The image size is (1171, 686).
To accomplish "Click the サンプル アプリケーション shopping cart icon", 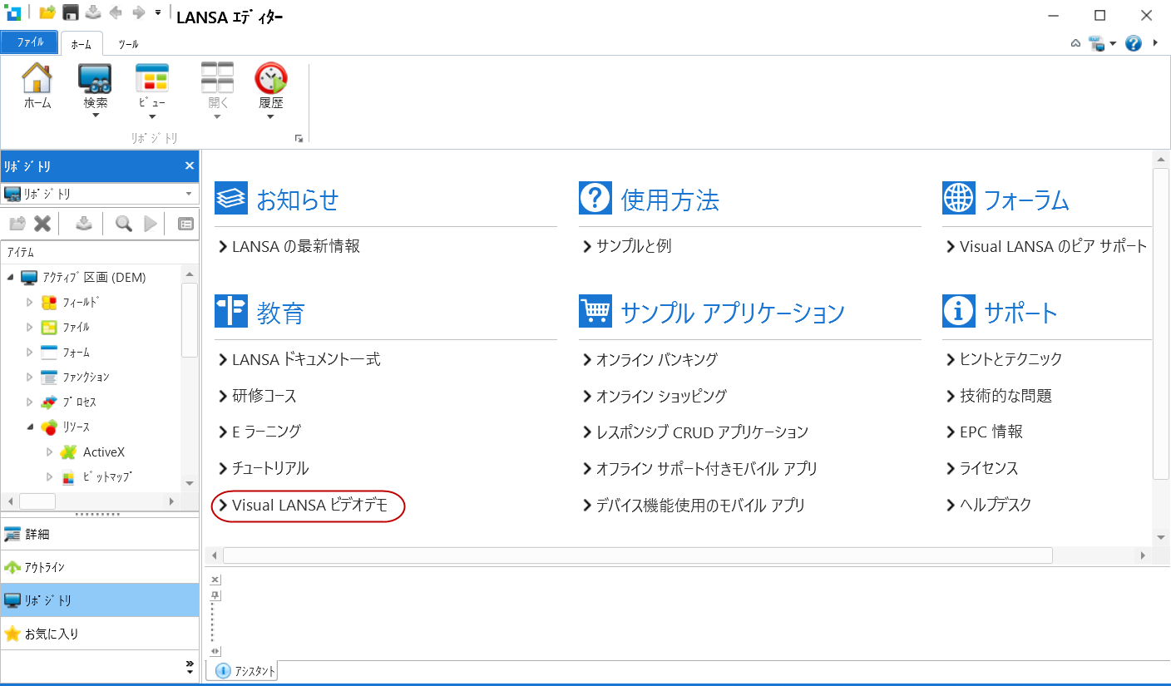I will click(595, 312).
